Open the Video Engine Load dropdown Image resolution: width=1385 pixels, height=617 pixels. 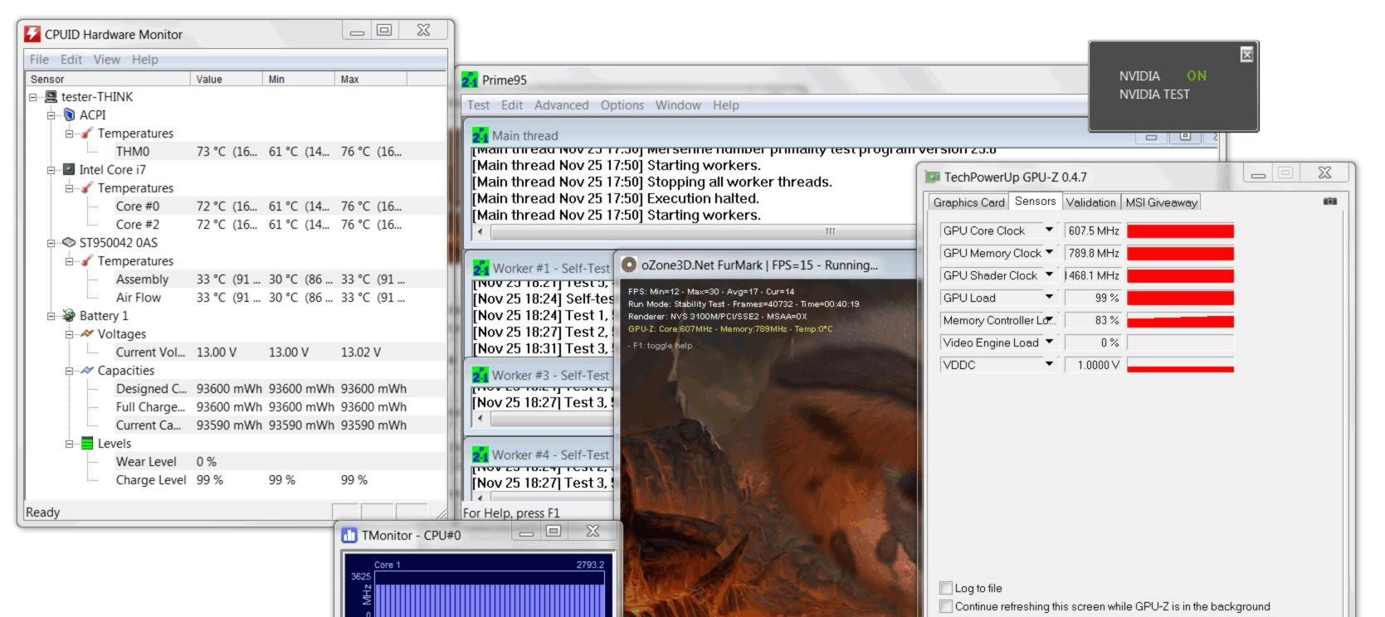click(1049, 342)
